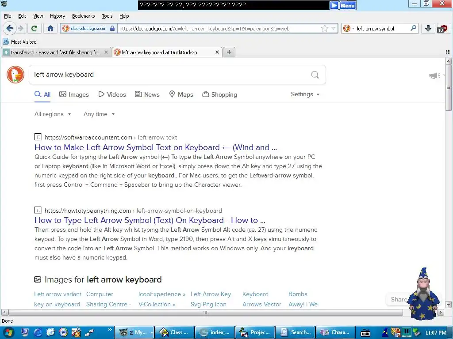Go to the browser home page
453x339 pixels.
click(x=50, y=28)
